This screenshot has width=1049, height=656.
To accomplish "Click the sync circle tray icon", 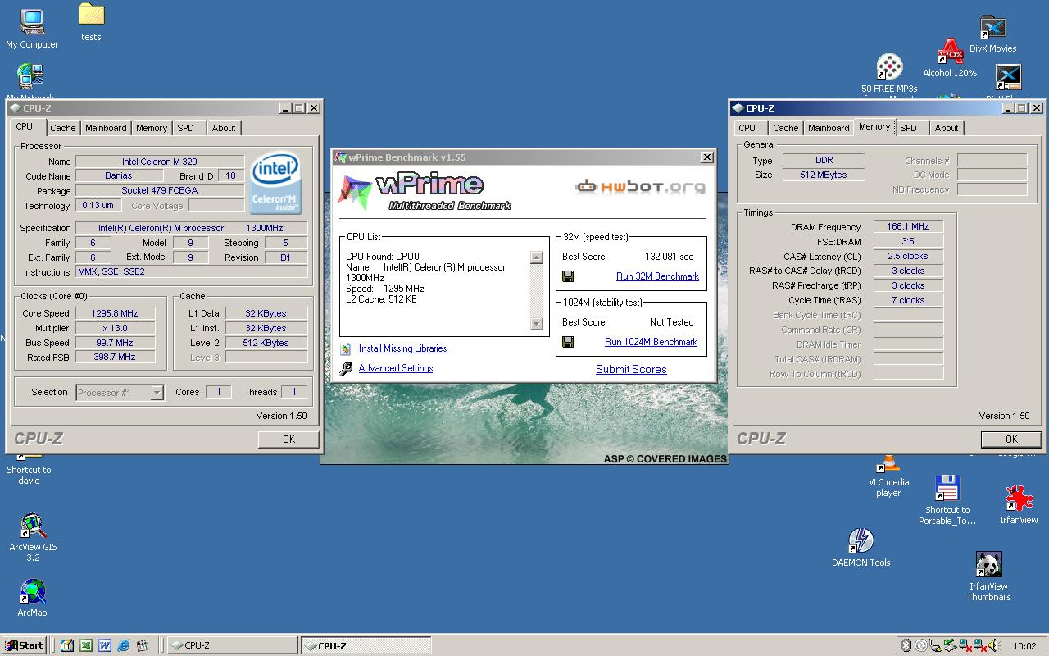I will click(x=921, y=645).
